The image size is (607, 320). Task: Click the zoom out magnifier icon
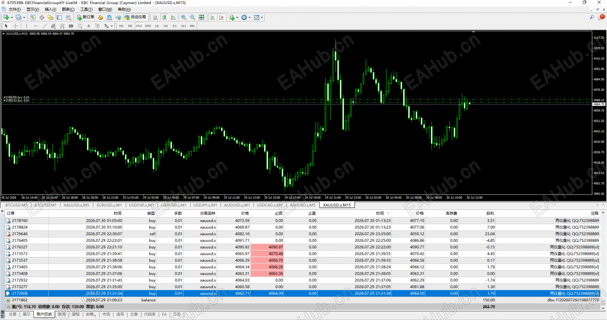click(x=192, y=17)
